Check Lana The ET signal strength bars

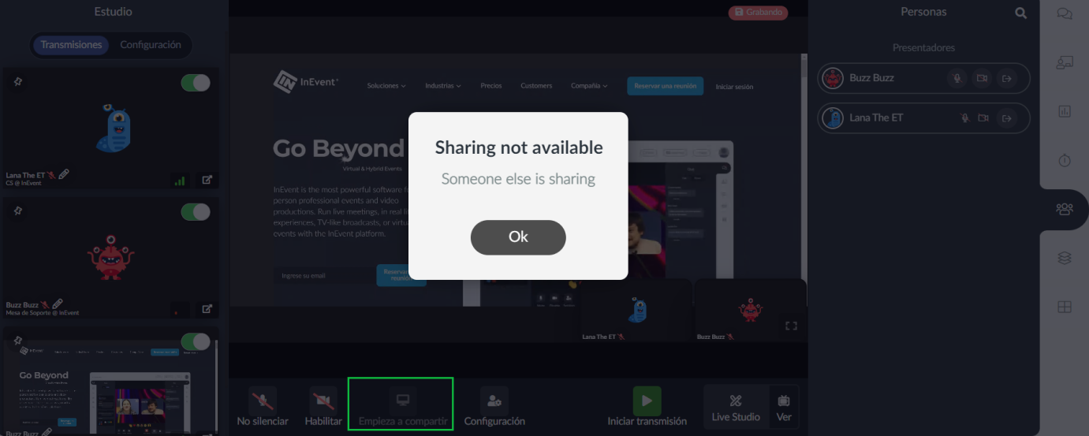180,181
